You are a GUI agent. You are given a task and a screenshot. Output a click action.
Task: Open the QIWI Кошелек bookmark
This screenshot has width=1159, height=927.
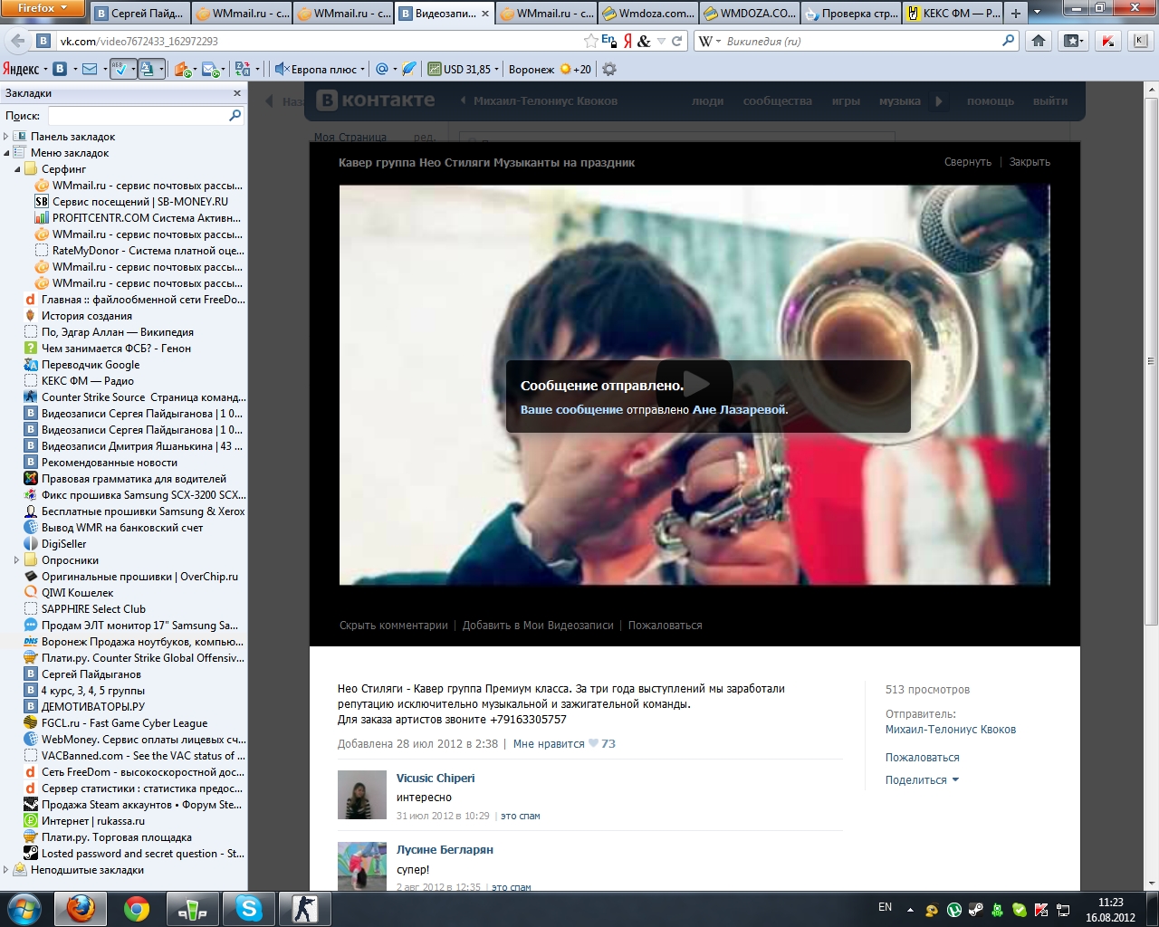click(x=78, y=593)
